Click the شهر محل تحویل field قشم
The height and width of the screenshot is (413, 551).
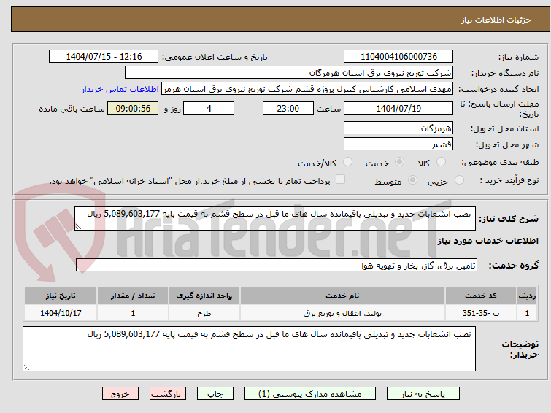click(398, 144)
